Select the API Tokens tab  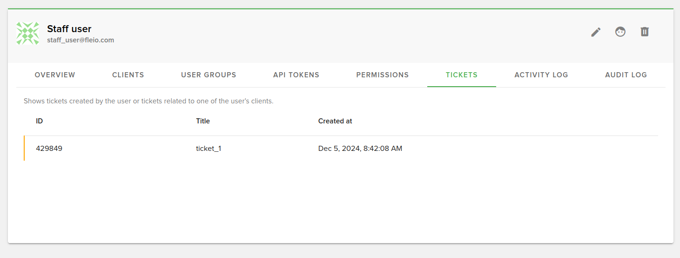tap(296, 75)
